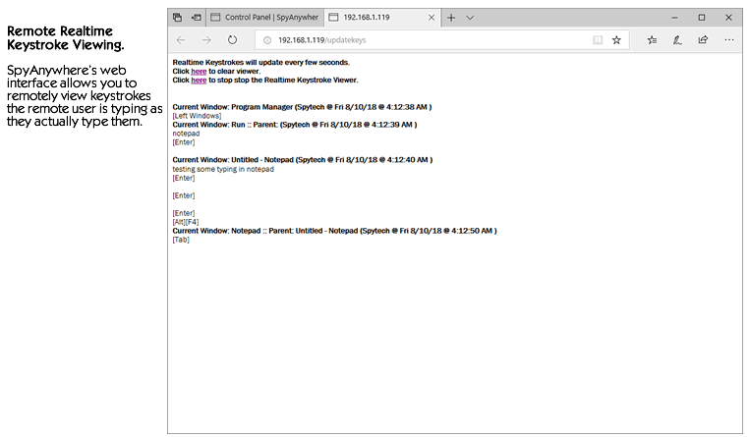Click the 'Current Window: Run :: Parent:' line
The height and width of the screenshot is (437, 748).
coord(295,125)
